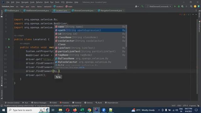The image size is (201, 113).
Task: Open editor tabs more-options vertical dots
Action: [x=196, y=10]
